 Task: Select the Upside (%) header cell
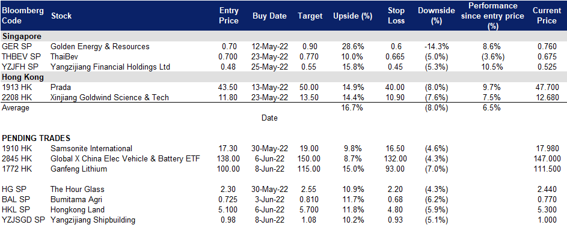[x=348, y=16]
